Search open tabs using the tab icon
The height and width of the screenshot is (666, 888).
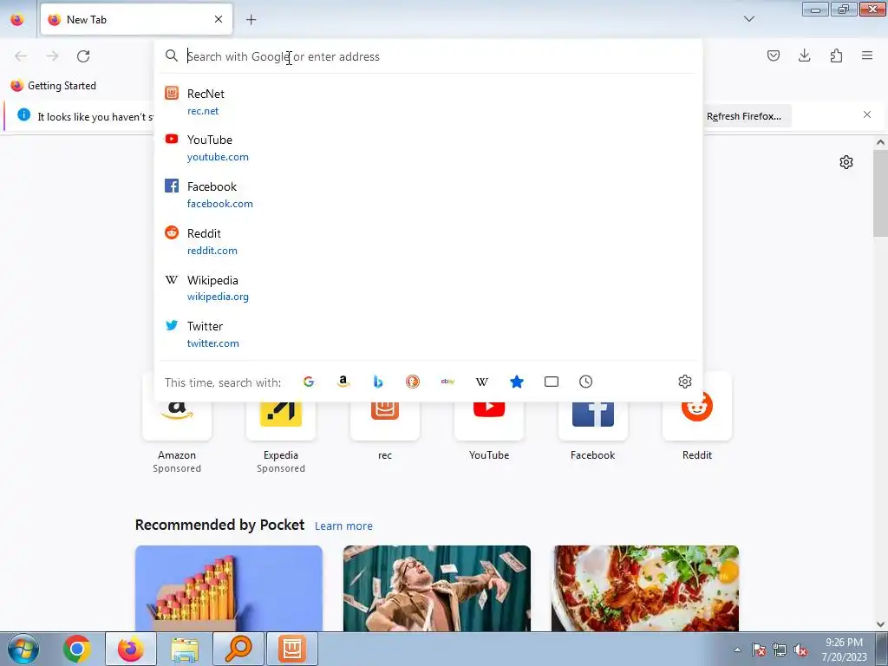[x=551, y=382]
